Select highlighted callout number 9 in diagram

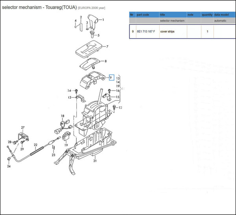point(111,78)
